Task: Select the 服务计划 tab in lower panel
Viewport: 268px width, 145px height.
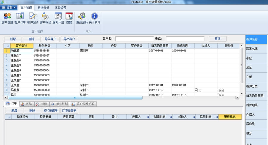Action: (60, 104)
